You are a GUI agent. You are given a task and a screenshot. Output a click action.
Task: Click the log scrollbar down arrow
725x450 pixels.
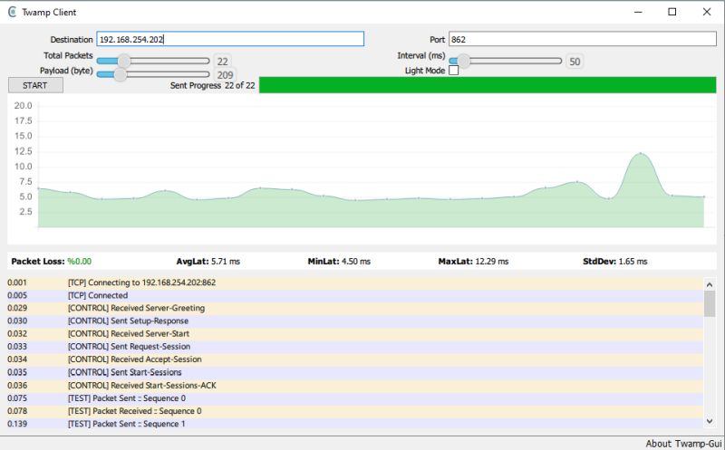click(710, 421)
